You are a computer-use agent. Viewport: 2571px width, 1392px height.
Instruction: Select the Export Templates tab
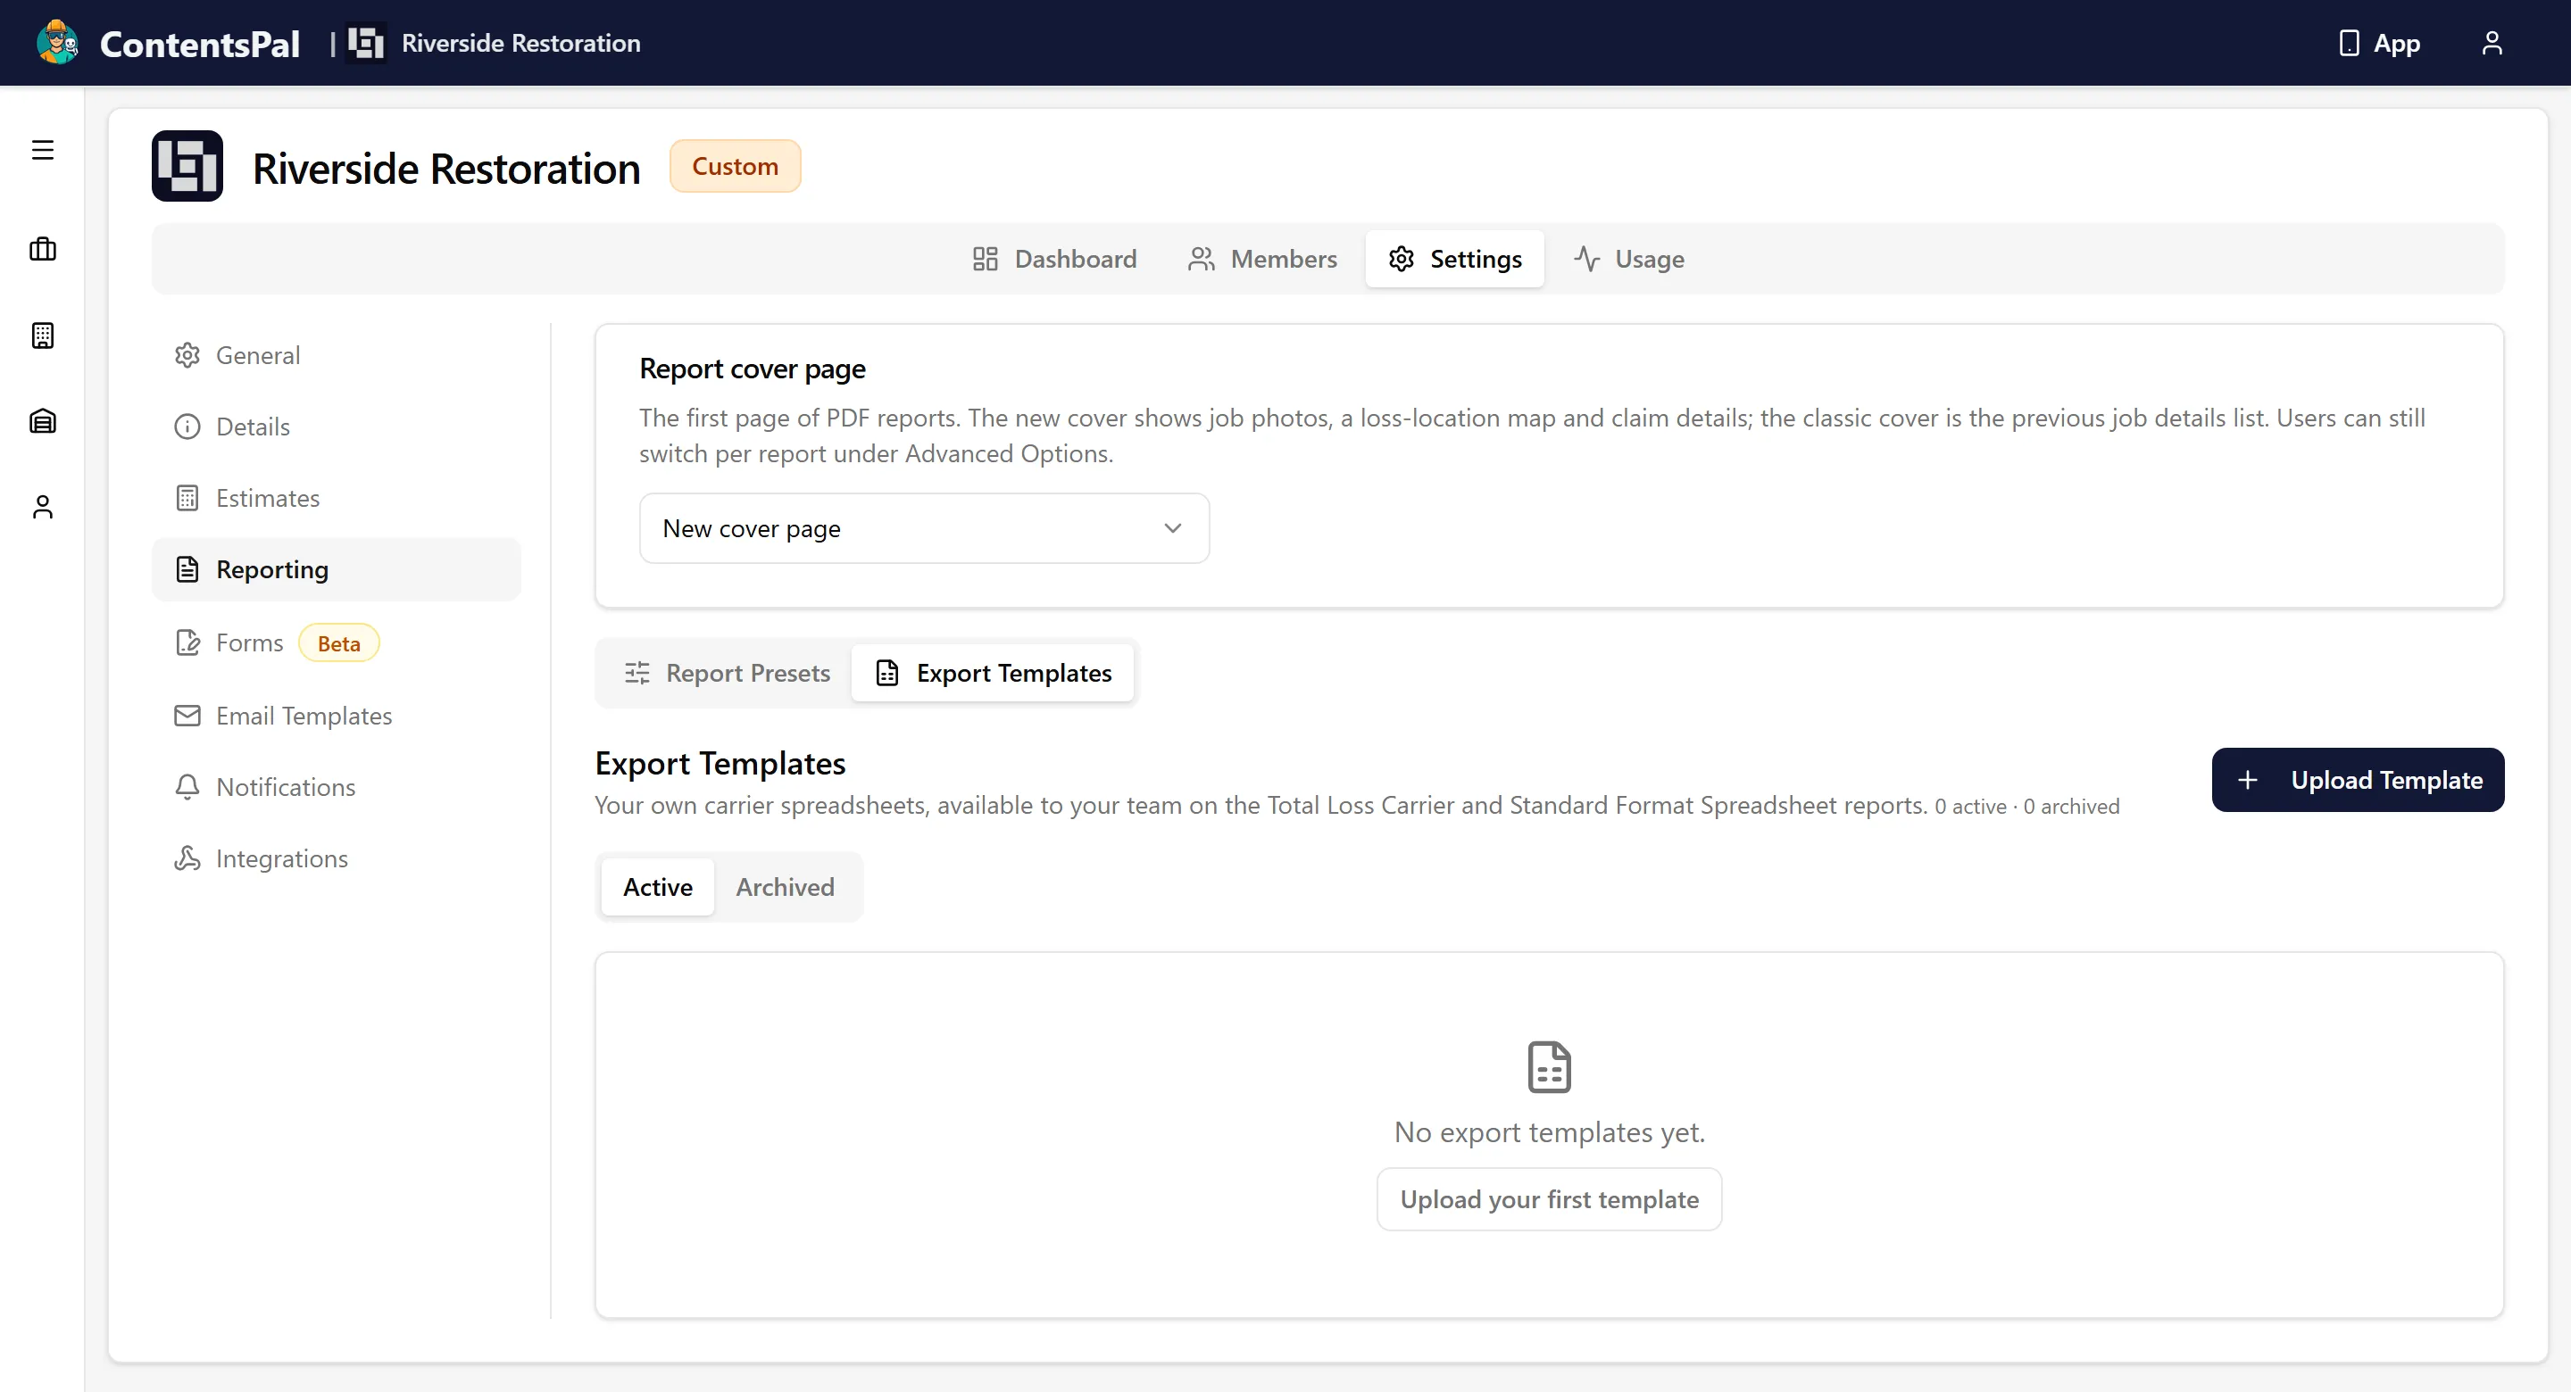click(x=993, y=673)
